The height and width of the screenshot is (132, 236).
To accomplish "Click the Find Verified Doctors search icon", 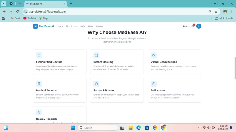I will coord(39,55).
